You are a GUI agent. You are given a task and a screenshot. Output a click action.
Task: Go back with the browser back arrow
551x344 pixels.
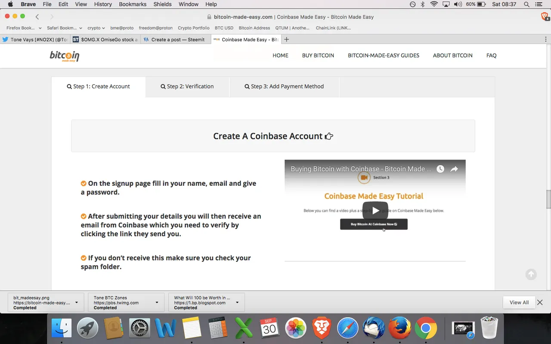tap(37, 17)
